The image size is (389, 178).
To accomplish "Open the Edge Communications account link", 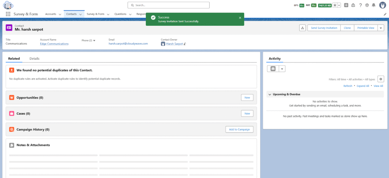I will click(x=54, y=44).
